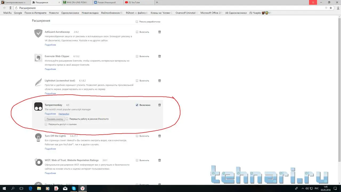This screenshot has height=192, width=341.
Task: Click the taskbar clock showing 1:45
Action: pos(326,189)
